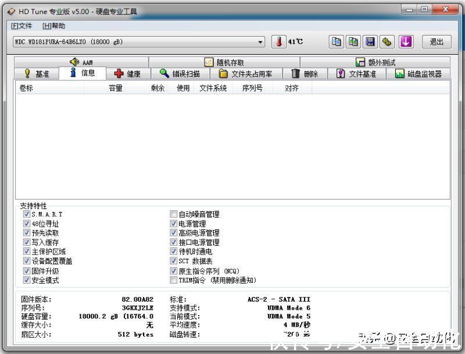Screen dimensions: 465x354
Task: Toggle the 48位寻址 checkbox
Action: (x=27, y=224)
